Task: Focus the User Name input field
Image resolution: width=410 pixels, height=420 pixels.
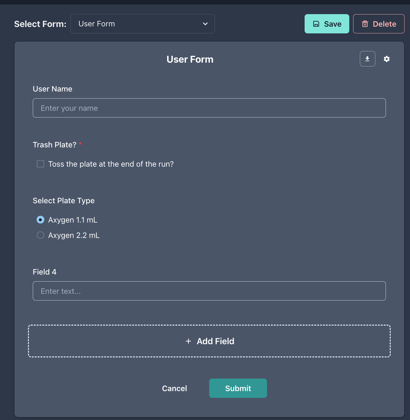Action: click(x=209, y=108)
